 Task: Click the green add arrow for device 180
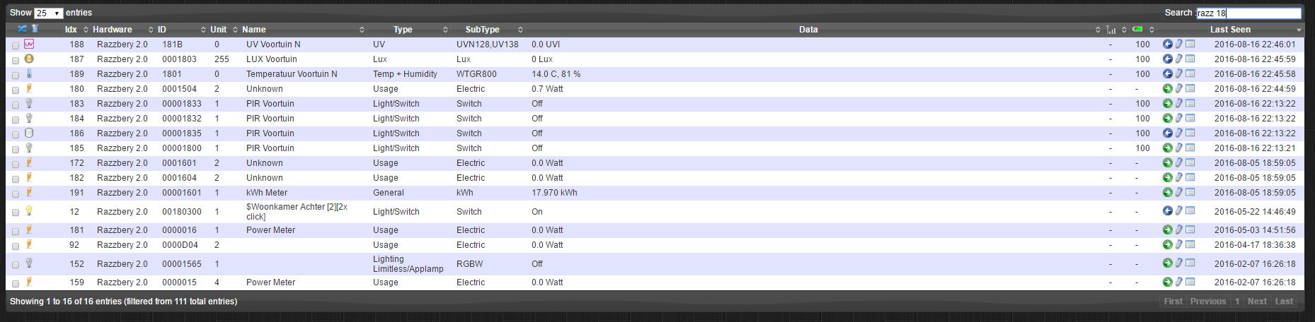(x=1167, y=88)
